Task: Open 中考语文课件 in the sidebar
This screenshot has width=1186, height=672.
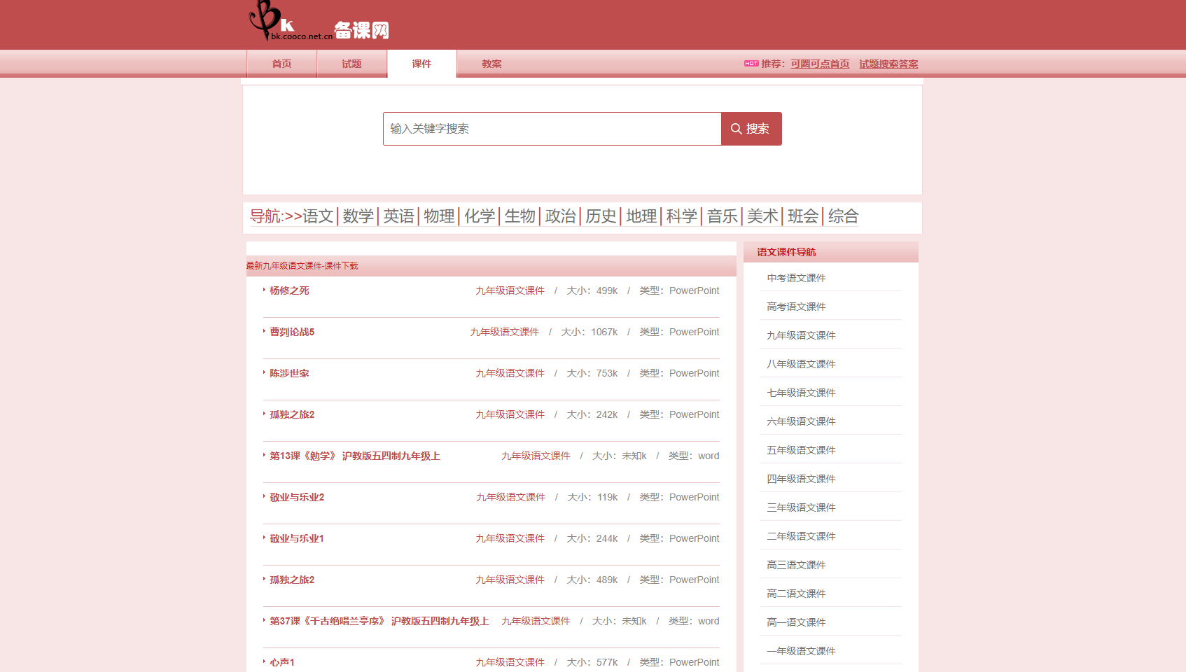Action: click(795, 277)
